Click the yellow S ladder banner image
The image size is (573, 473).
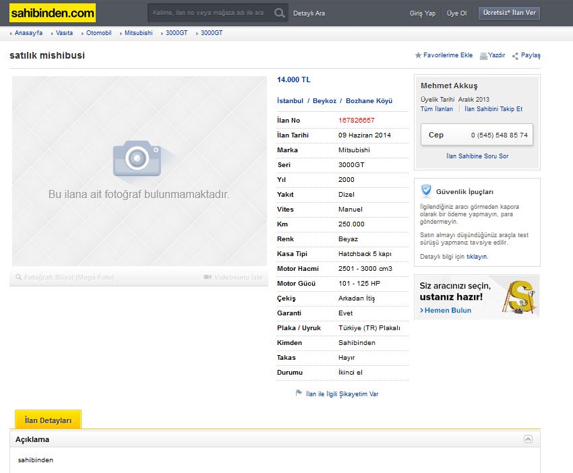pos(519,297)
